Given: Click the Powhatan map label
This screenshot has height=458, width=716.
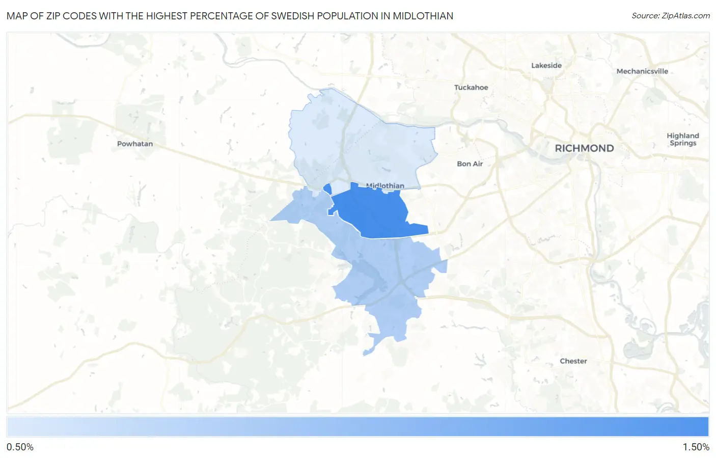Looking at the screenshot, I should pos(135,144).
